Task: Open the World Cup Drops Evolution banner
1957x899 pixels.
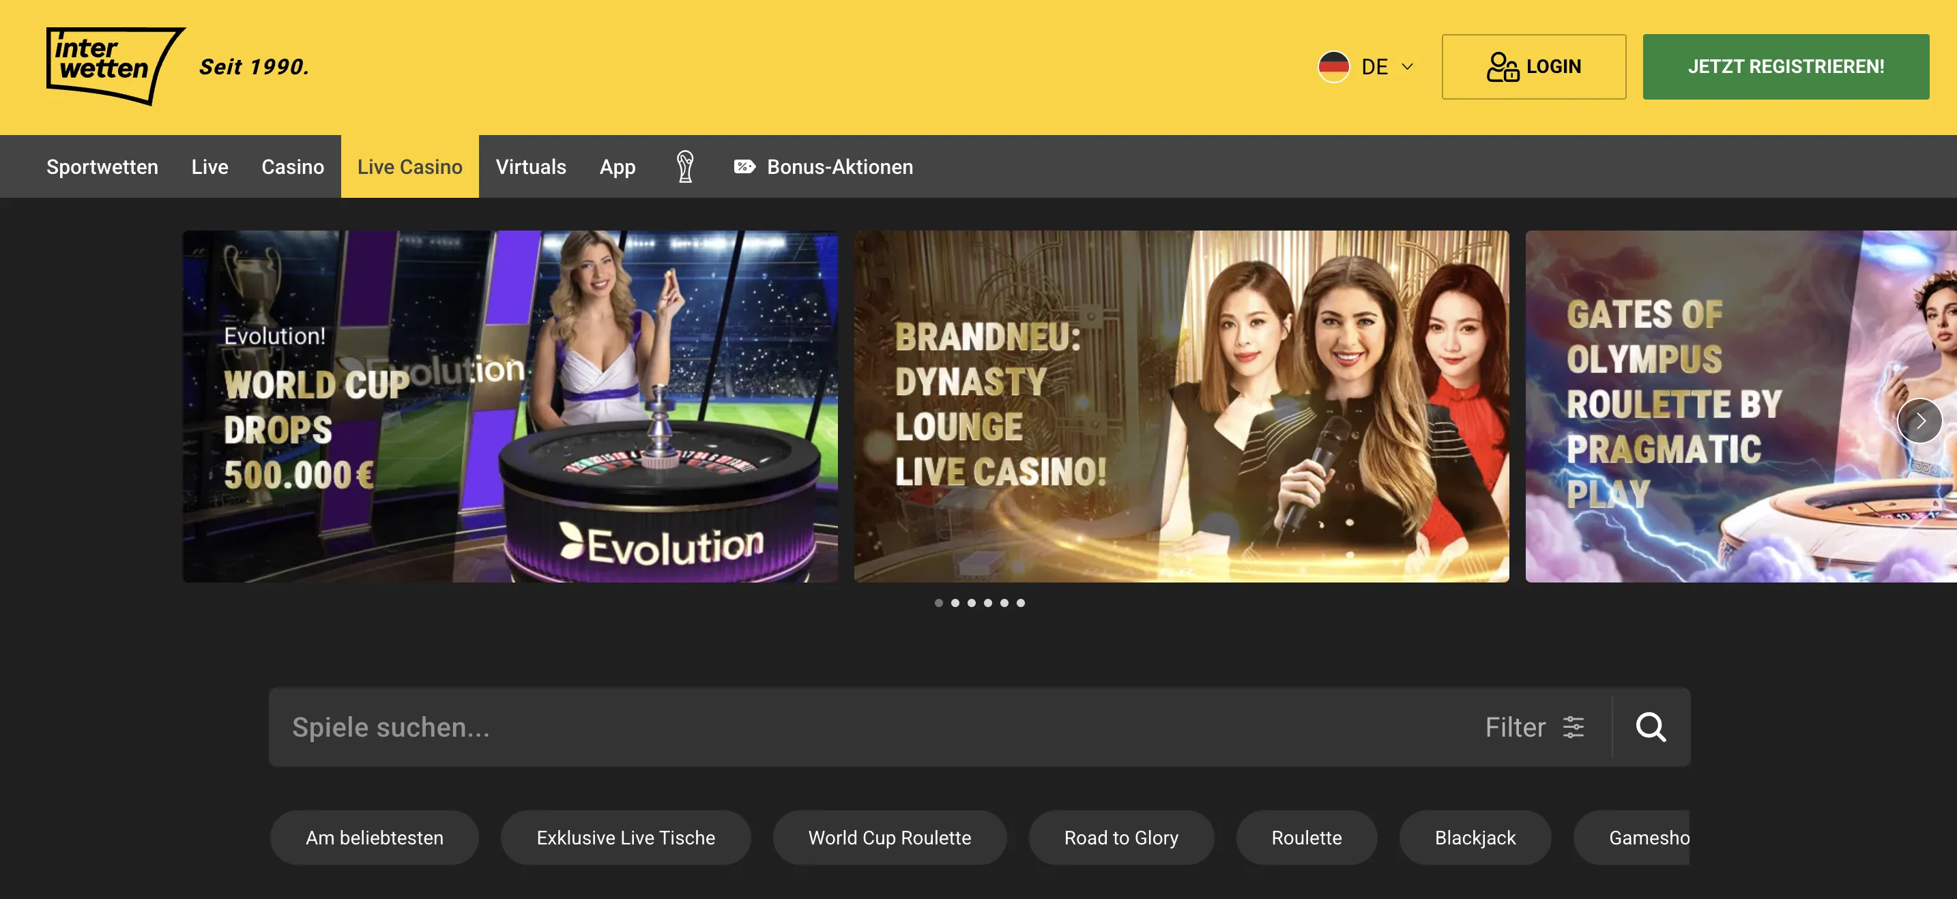Action: point(510,407)
